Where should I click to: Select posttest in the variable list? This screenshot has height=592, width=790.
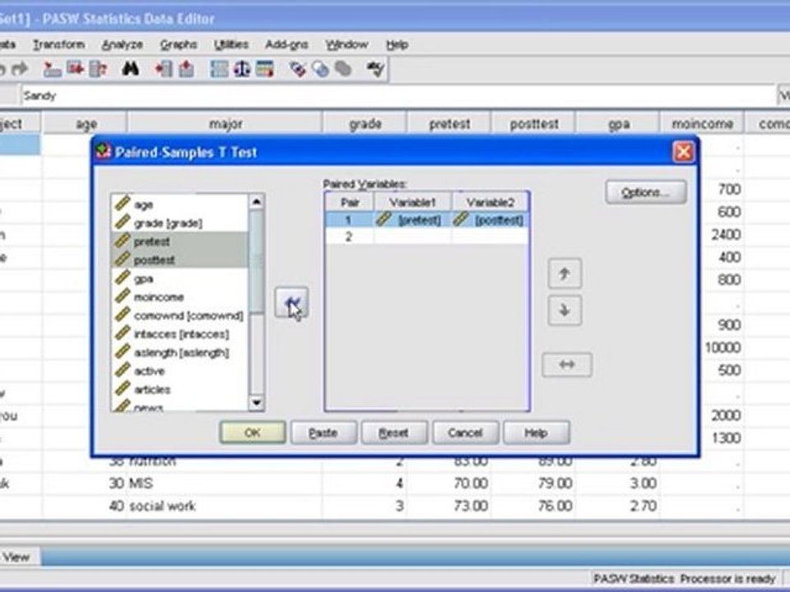tap(180, 260)
